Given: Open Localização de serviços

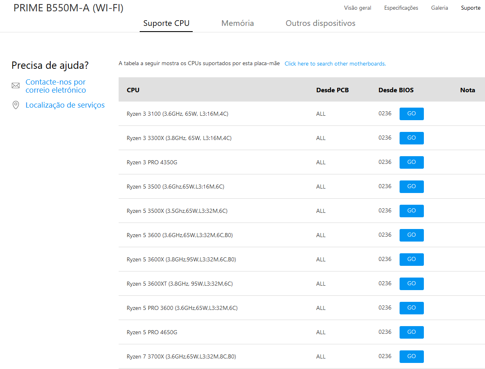Looking at the screenshot, I should 65,105.
